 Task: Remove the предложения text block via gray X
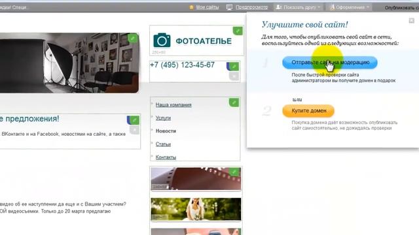point(134,130)
